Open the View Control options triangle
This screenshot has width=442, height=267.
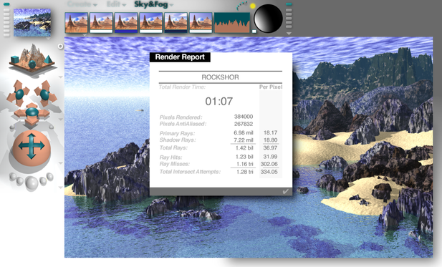[x=60, y=77]
